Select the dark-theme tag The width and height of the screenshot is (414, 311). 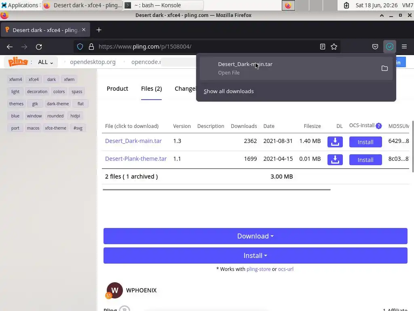point(58,104)
